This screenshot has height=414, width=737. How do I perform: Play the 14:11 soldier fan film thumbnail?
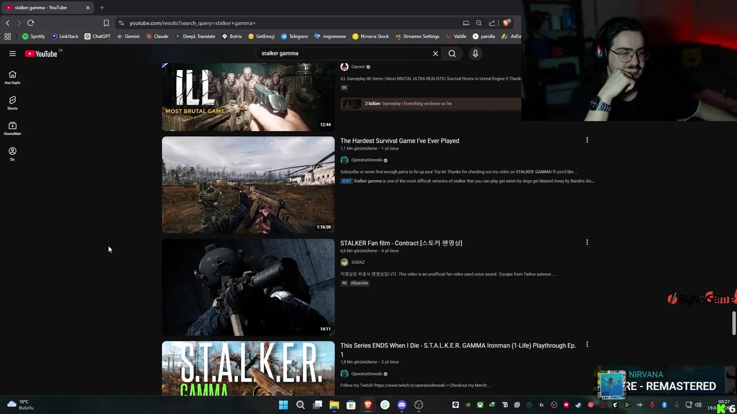(248, 287)
